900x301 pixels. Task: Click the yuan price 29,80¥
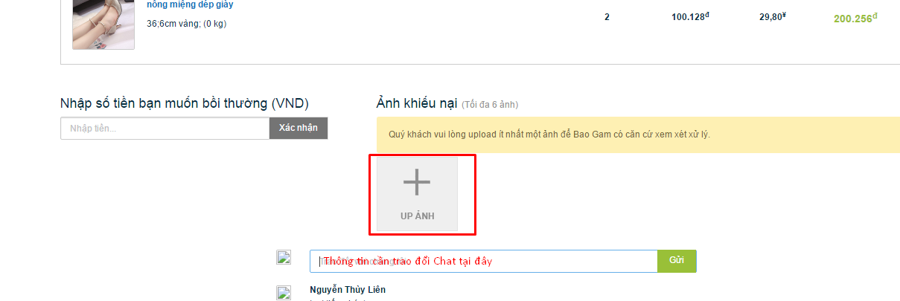(773, 16)
